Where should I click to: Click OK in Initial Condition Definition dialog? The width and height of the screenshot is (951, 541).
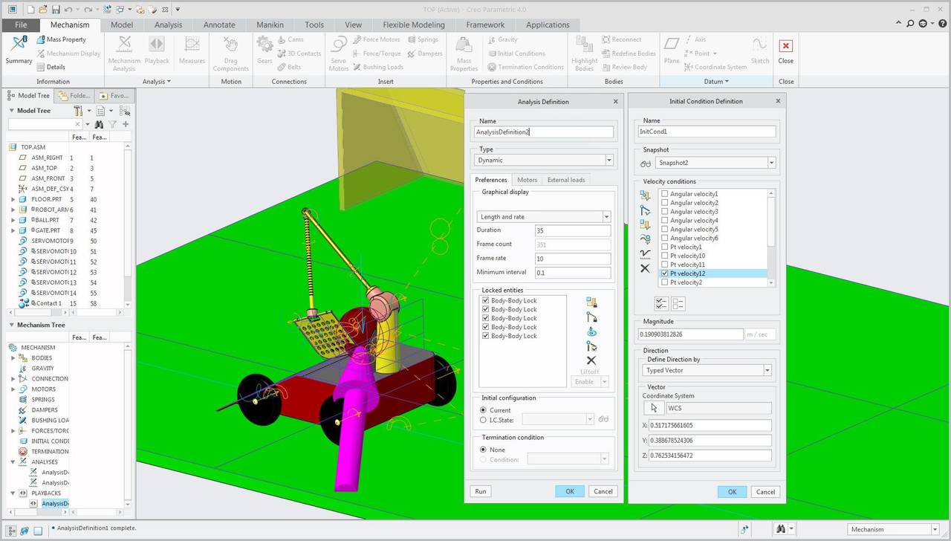pyautogui.click(x=732, y=492)
